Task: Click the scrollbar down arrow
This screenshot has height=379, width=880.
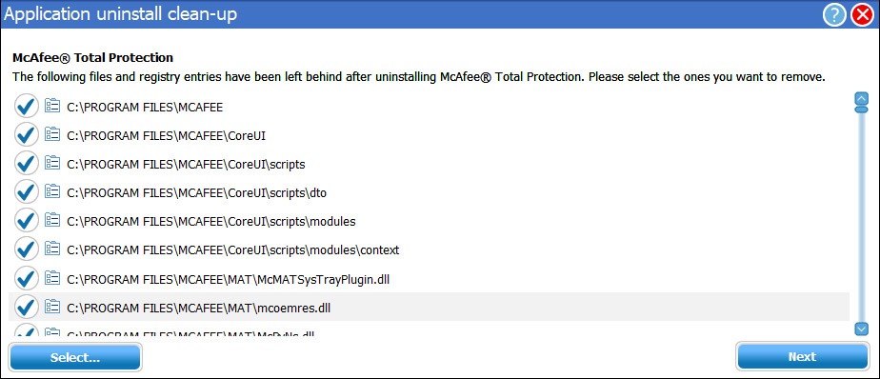Action: coord(862,329)
